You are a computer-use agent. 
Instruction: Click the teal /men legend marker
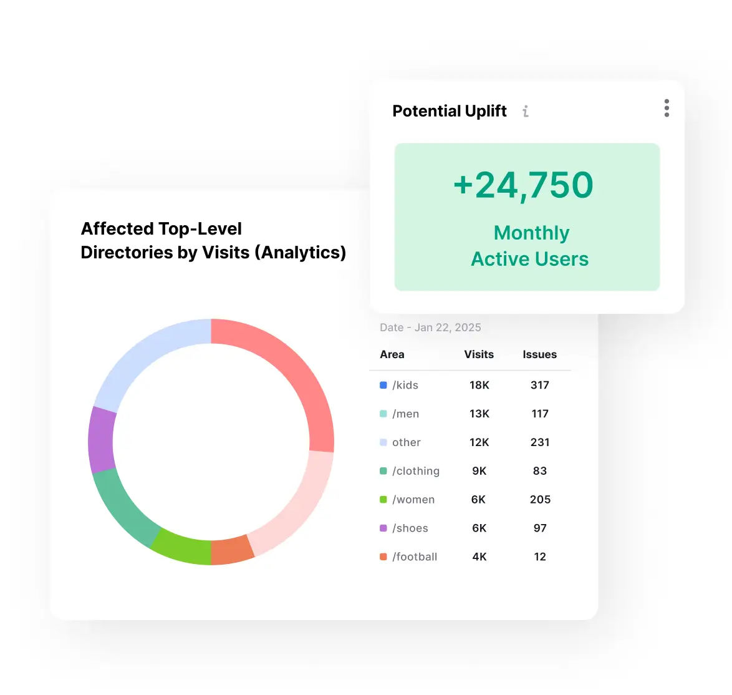click(x=383, y=414)
